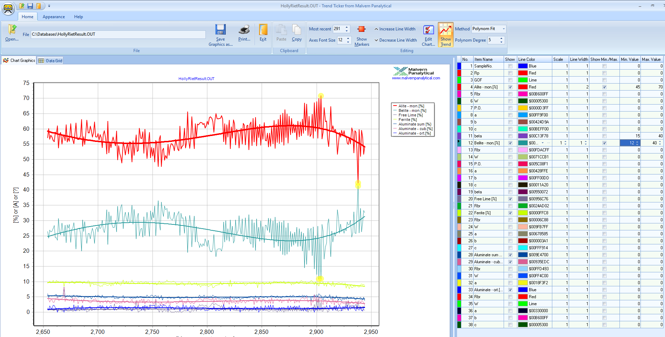
Task: Click the Open file icon in ribbon
Action: [x=12, y=29]
